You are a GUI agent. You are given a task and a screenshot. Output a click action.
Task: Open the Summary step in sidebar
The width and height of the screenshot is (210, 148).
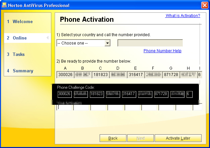23,71
